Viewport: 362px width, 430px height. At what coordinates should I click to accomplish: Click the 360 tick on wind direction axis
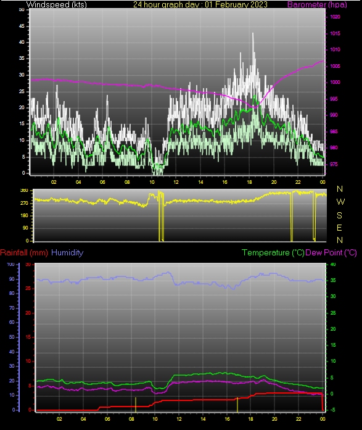(25, 190)
